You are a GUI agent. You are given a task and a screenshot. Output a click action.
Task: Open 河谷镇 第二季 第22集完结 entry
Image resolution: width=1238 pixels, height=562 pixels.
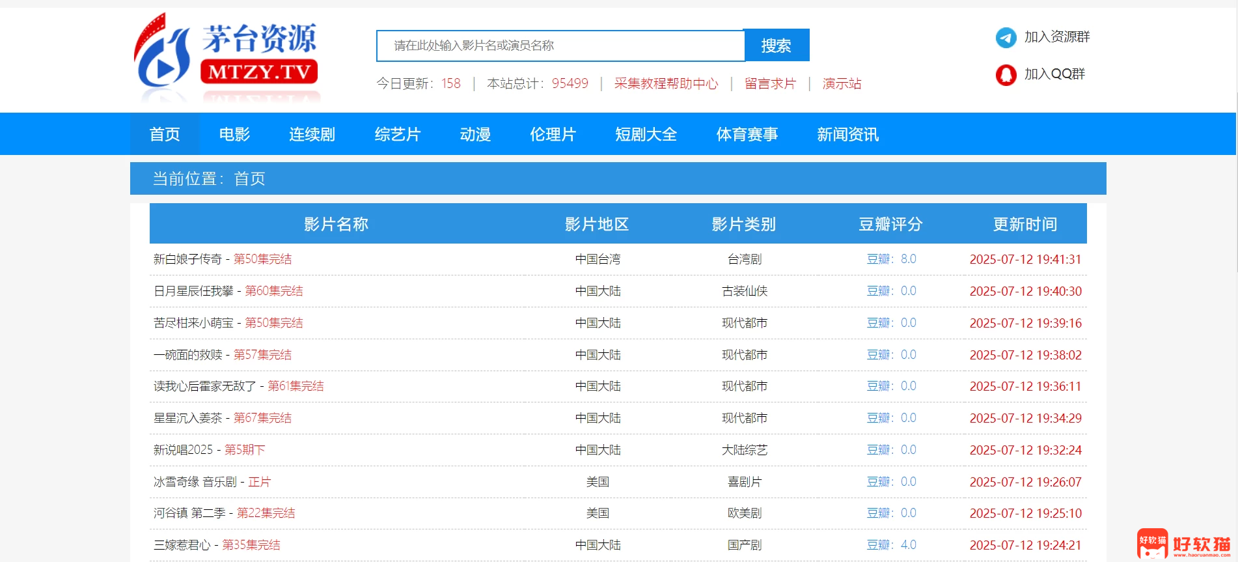coord(225,513)
